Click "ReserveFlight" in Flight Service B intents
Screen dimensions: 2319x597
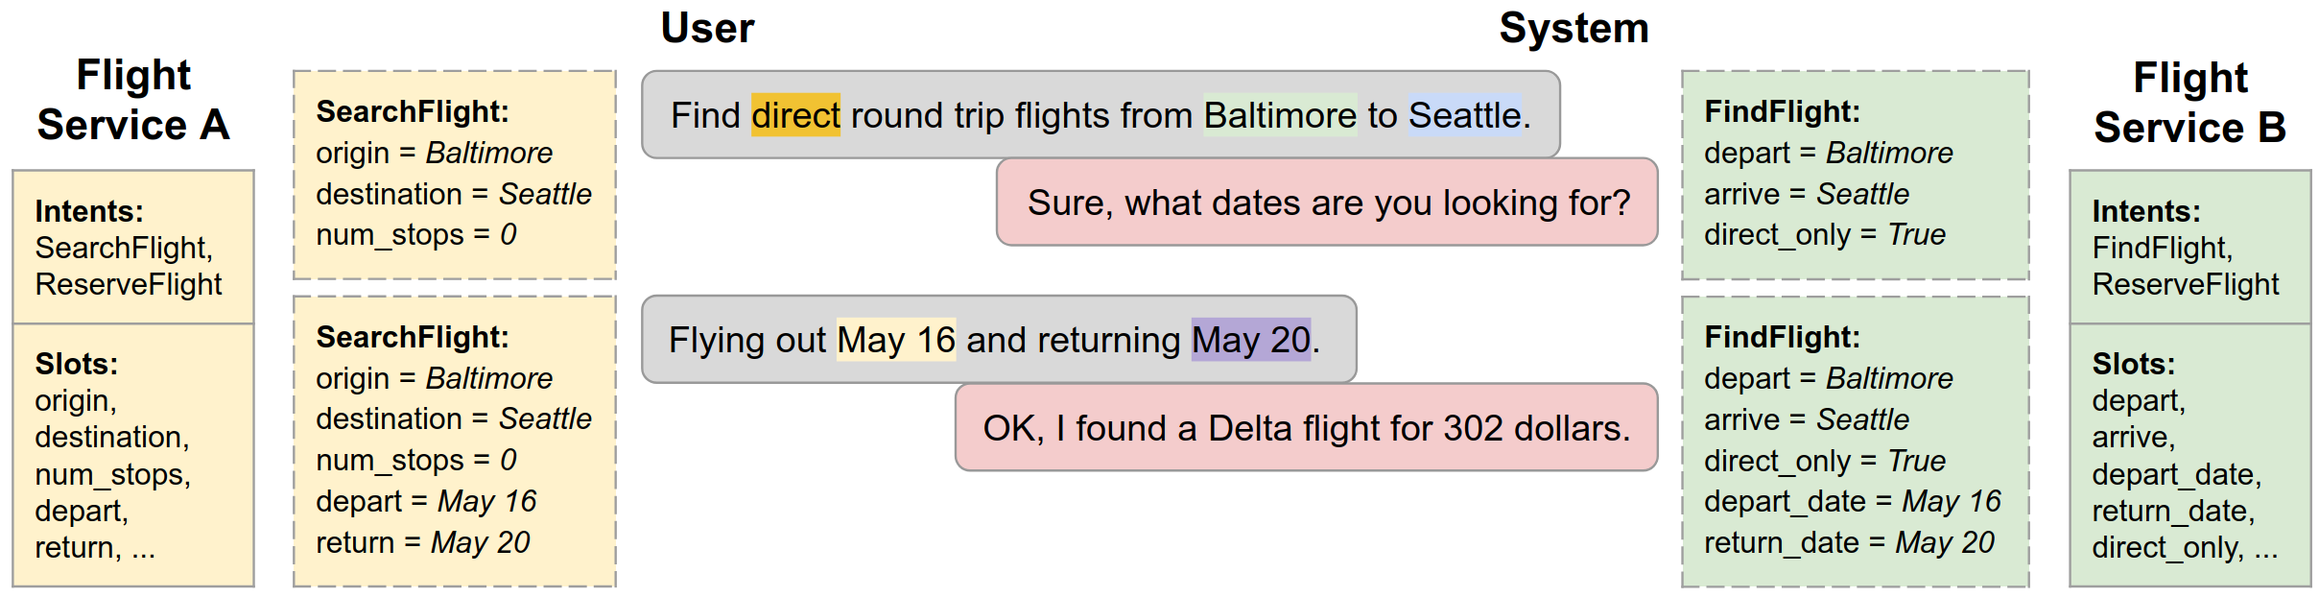2185,284
